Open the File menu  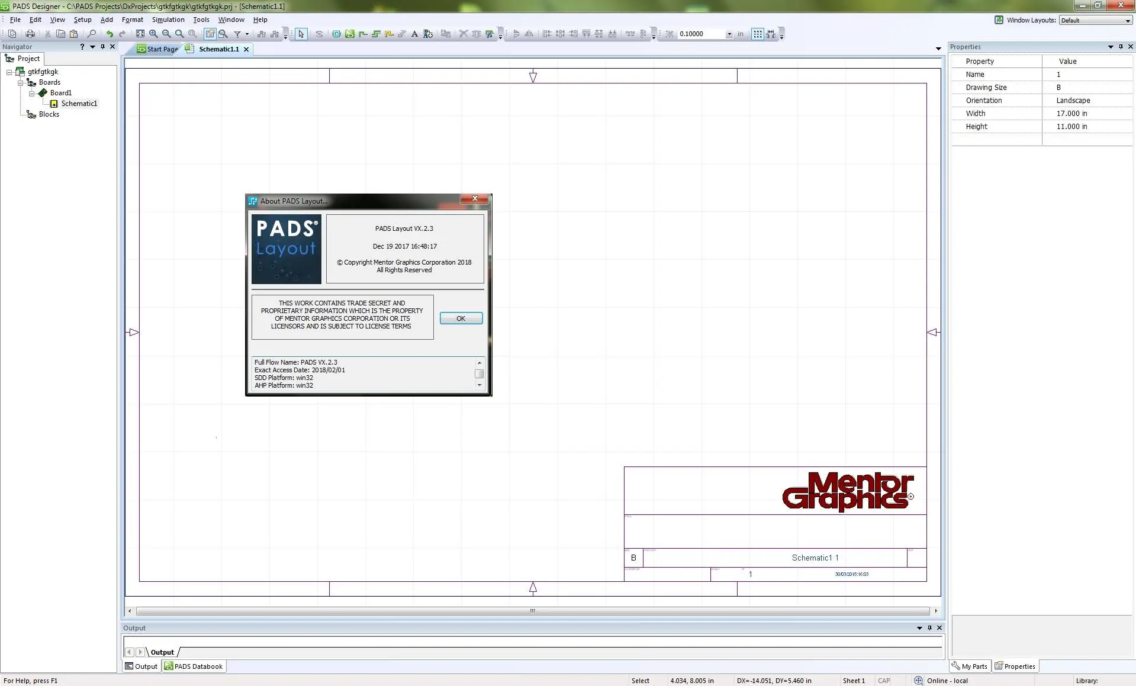click(x=15, y=20)
